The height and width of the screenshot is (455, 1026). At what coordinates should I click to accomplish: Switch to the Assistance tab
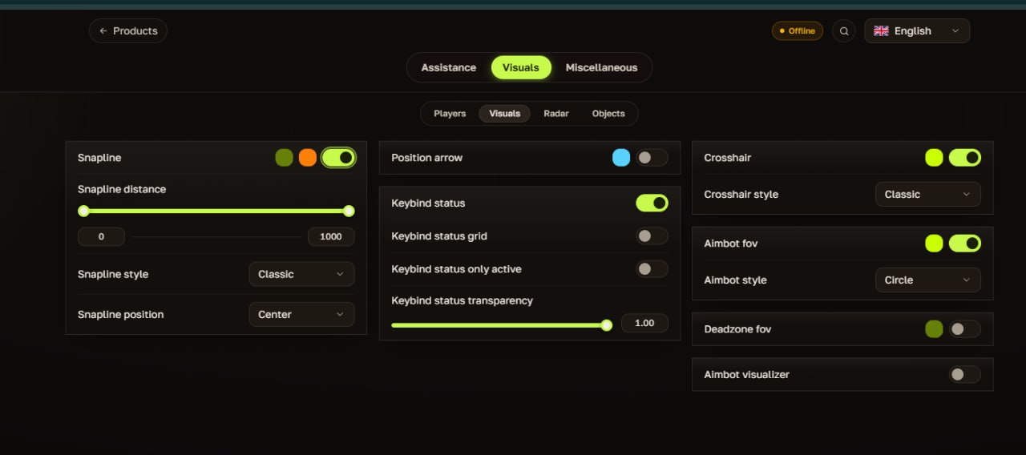[x=449, y=67]
